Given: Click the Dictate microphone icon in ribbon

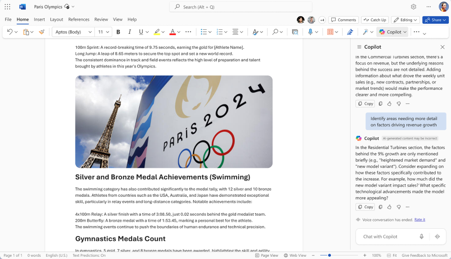Looking at the screenshot, I should (310, 32).
